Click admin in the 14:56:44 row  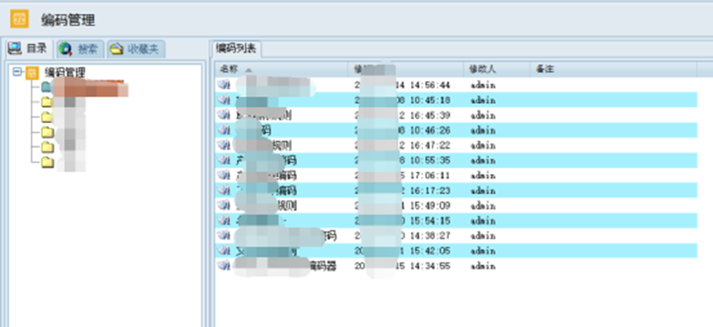click(483, 85)
